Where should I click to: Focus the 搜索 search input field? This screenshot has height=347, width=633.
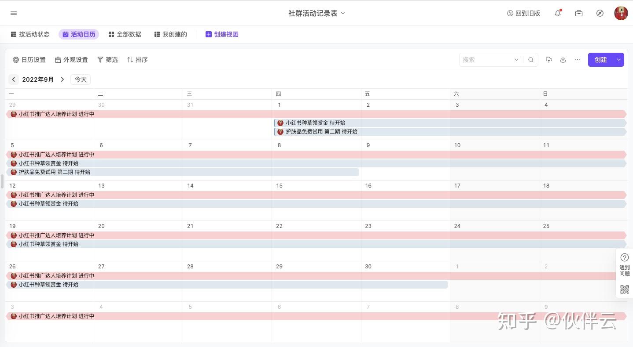tap(486, 60)
